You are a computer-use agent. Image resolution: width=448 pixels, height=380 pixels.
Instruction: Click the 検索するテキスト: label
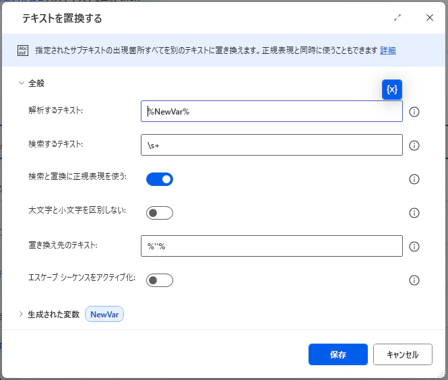pos(55,144)
